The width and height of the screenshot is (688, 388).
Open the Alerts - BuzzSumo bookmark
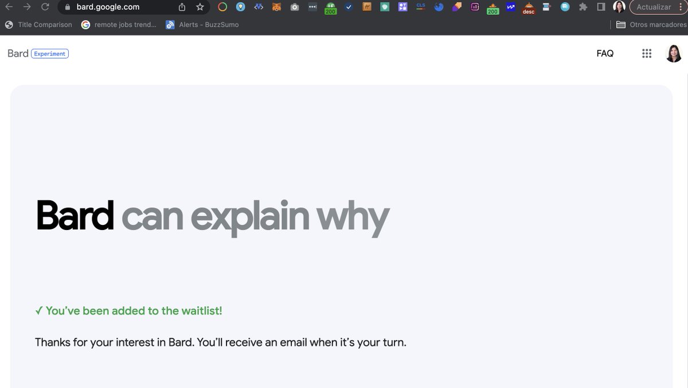click(x=202, y=25)
